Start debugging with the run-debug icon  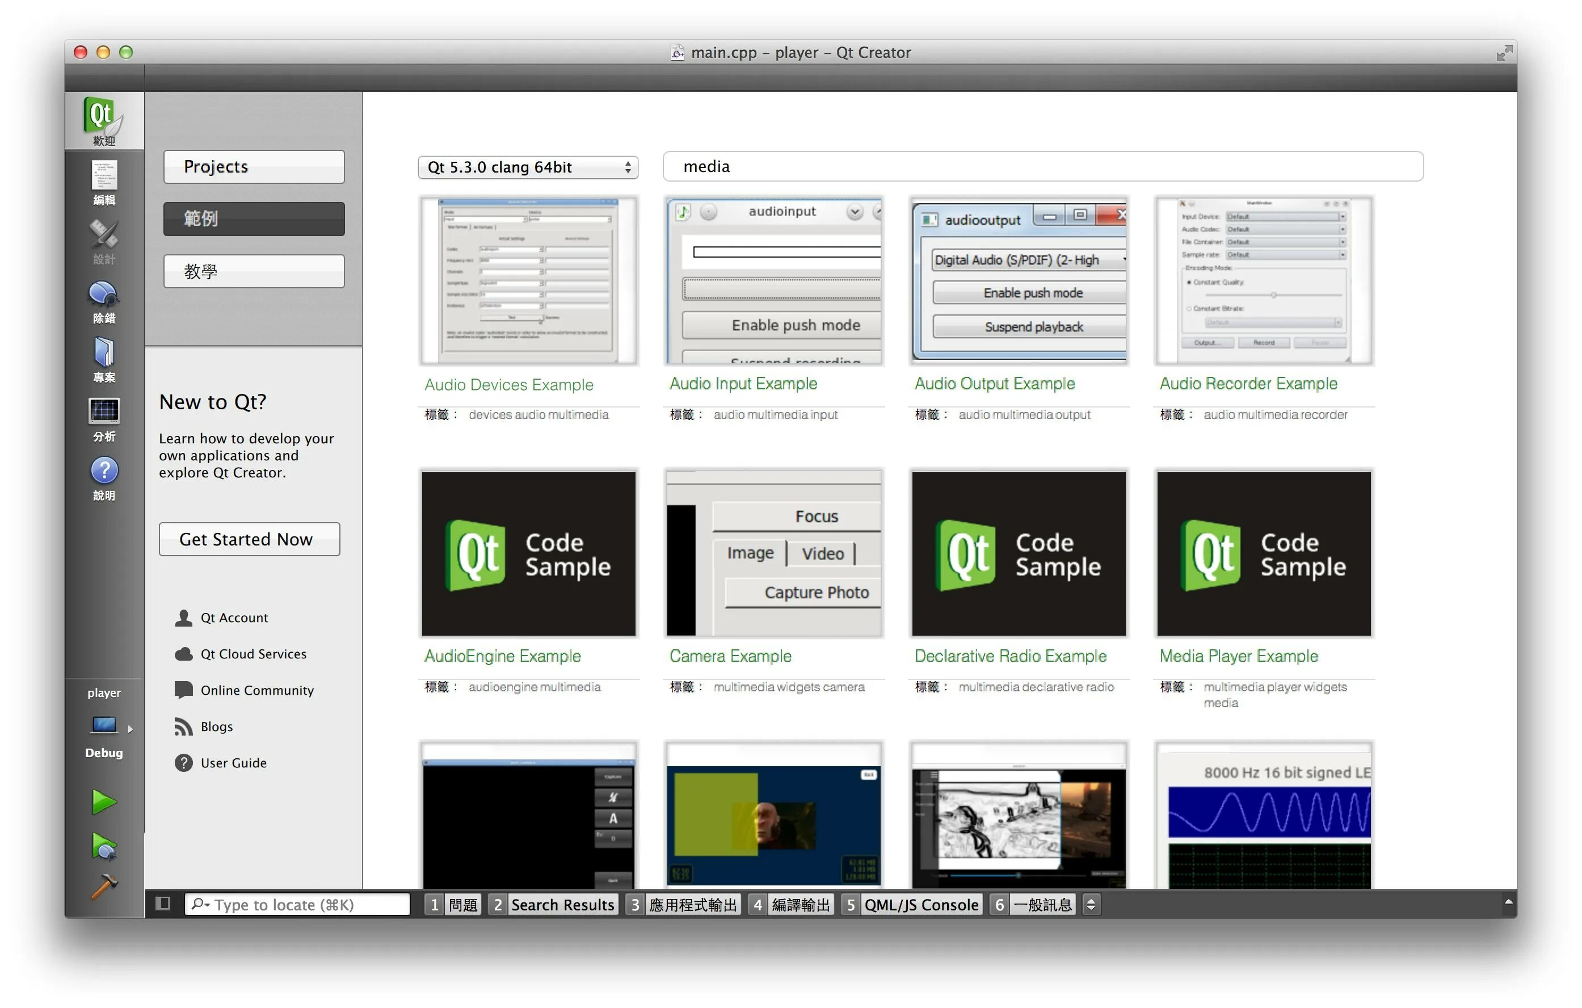(104, 846)
